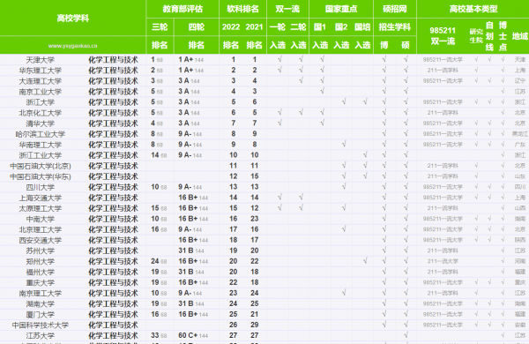Click the 大连理工大学 cell
The image size is (529, 344).
(x=41, y=81)
